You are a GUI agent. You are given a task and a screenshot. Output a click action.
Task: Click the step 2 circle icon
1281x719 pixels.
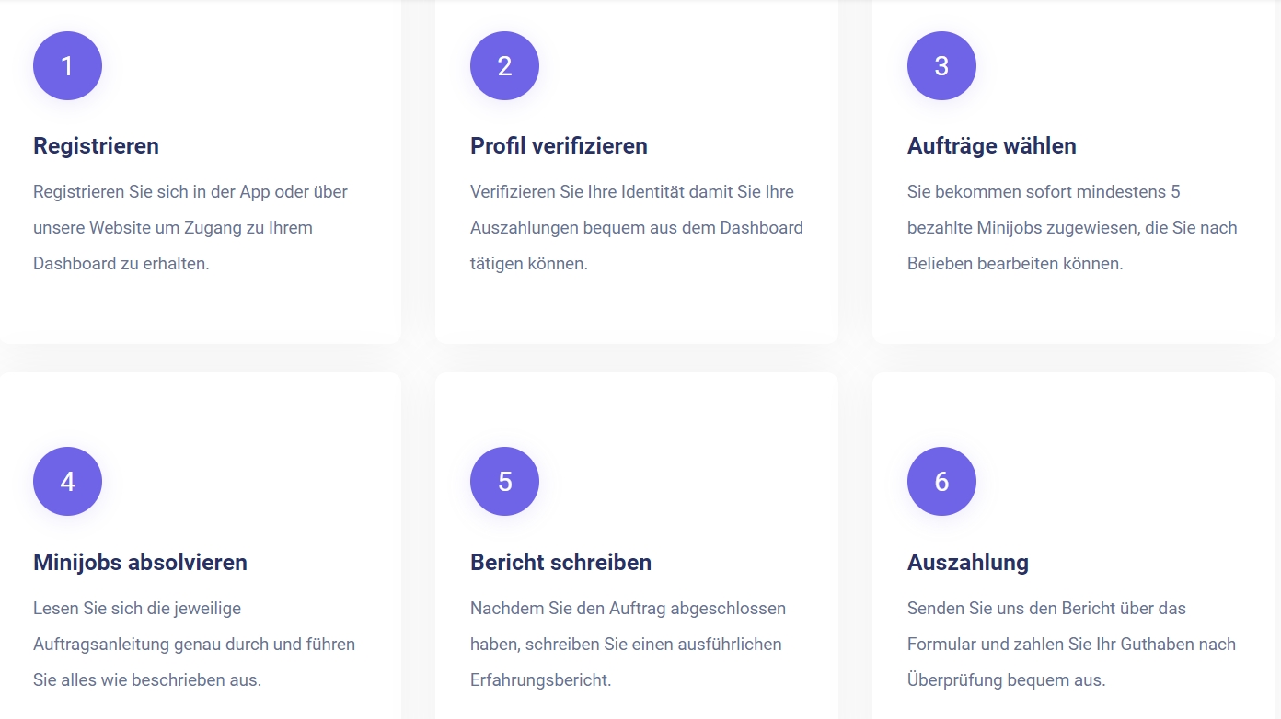(504, 65)
